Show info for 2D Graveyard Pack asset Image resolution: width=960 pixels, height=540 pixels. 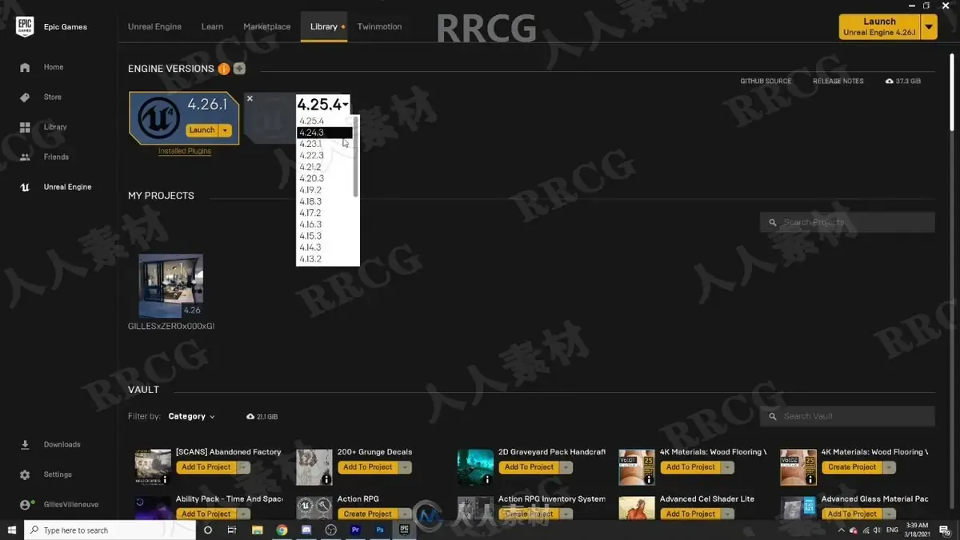(x=488, y=479)
